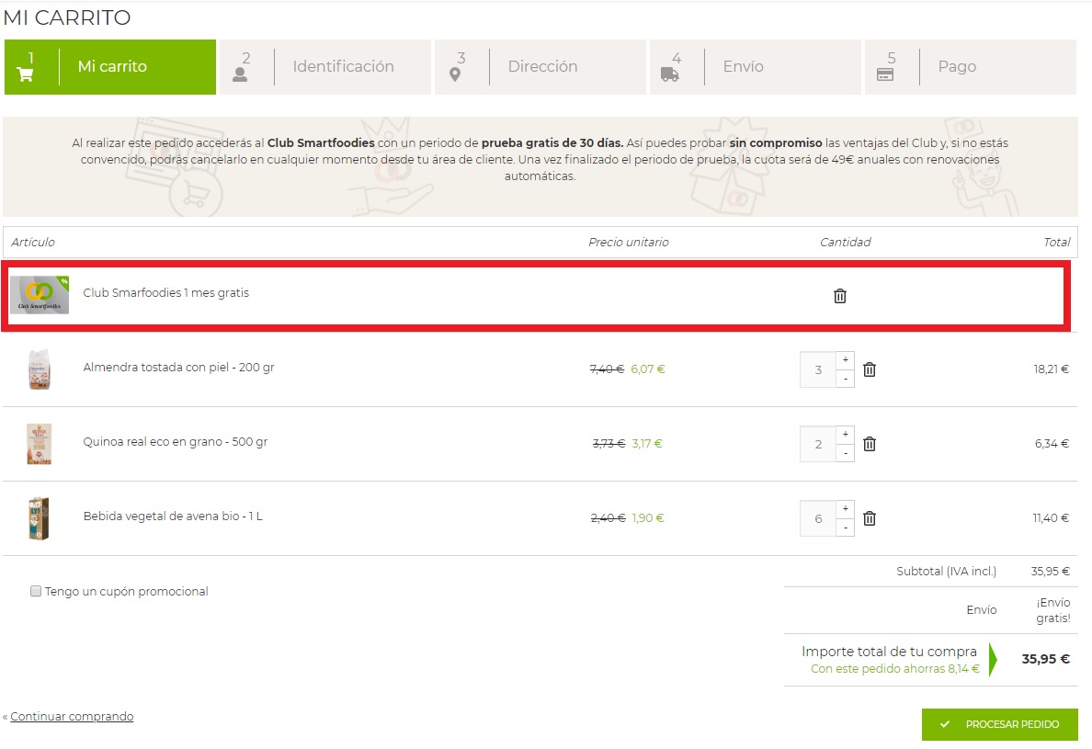Decrease quantity of Quinoa real eco
The width and height of the screenshot is (1092, 749).
coord(846,453)
